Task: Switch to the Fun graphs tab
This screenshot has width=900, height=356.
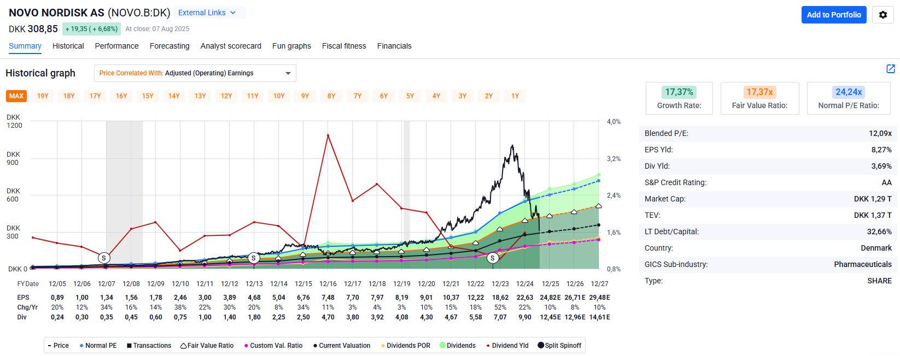Action: tap(291, 46)
